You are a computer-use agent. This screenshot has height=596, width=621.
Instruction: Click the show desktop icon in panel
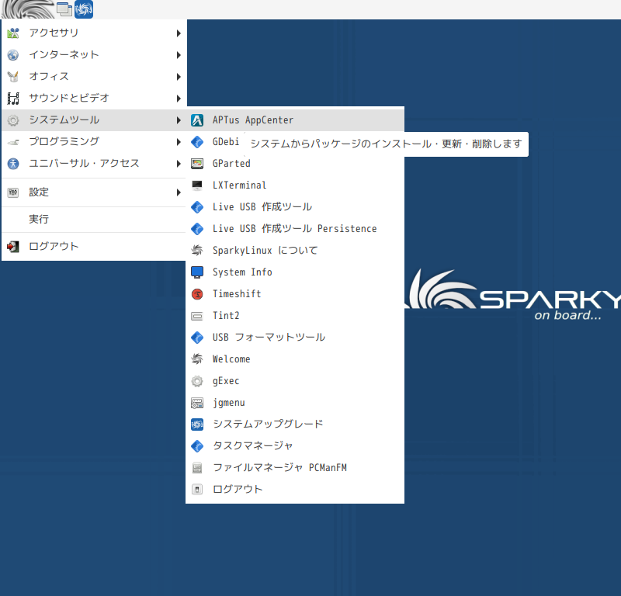(x=64, y=9)
